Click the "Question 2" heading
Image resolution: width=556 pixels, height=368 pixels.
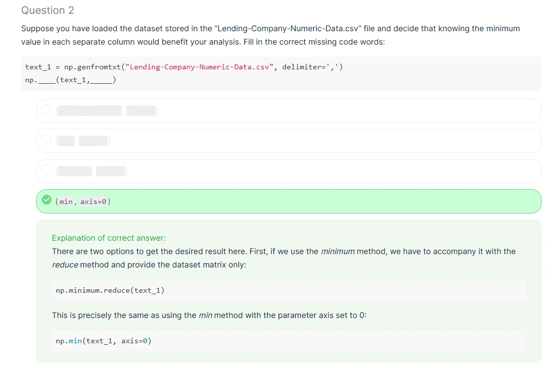48,10
